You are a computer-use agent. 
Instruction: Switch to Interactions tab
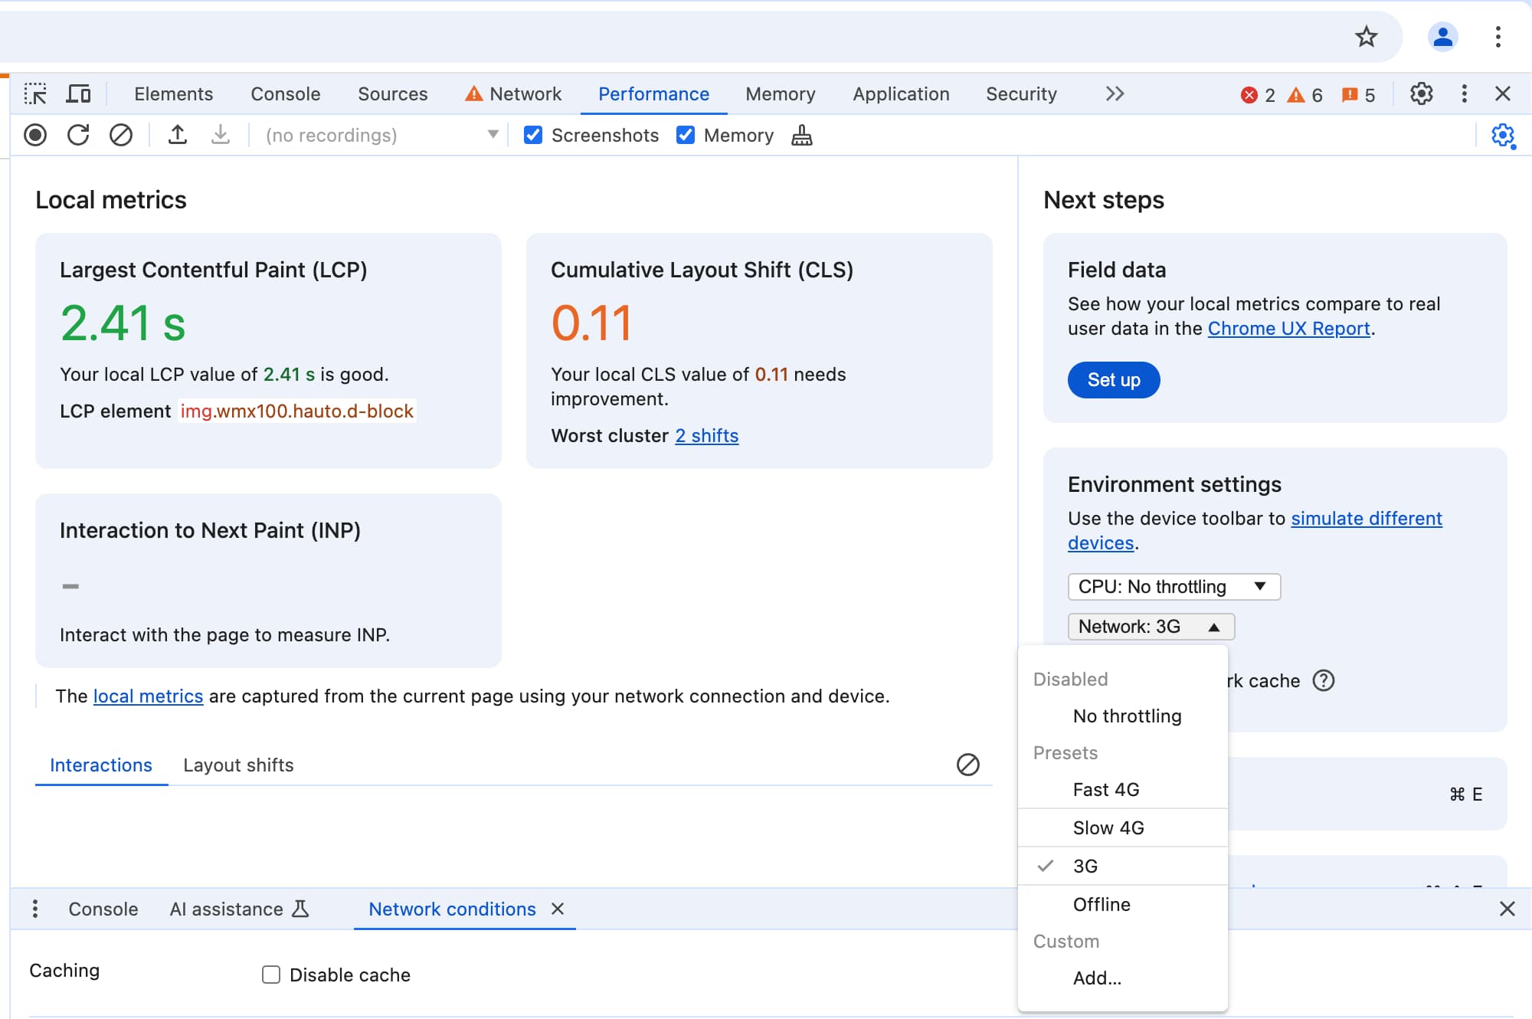click(x=101, y=765)
